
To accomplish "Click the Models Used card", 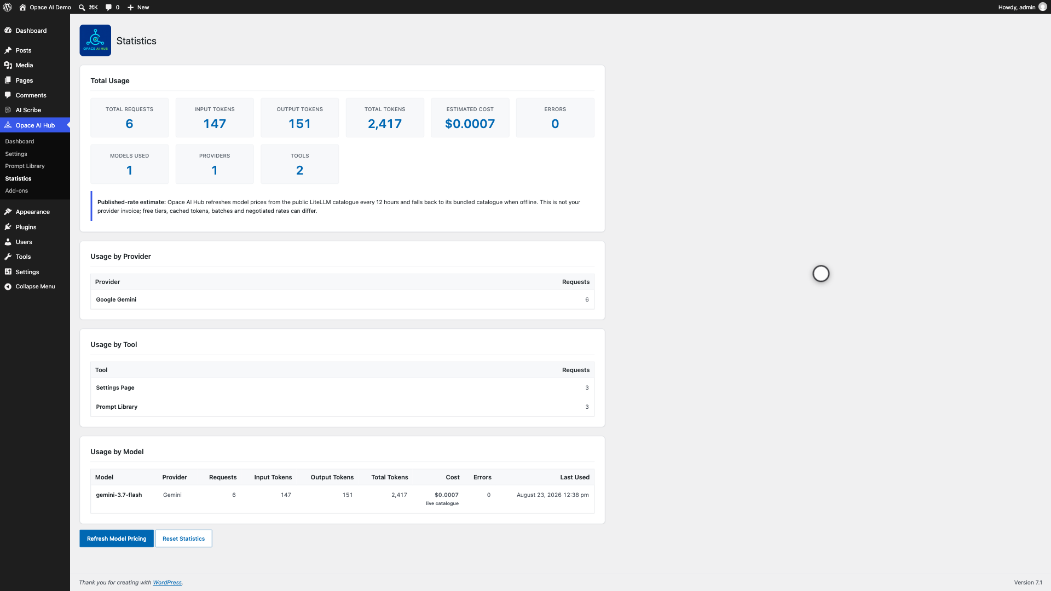I will pos(129,164).
